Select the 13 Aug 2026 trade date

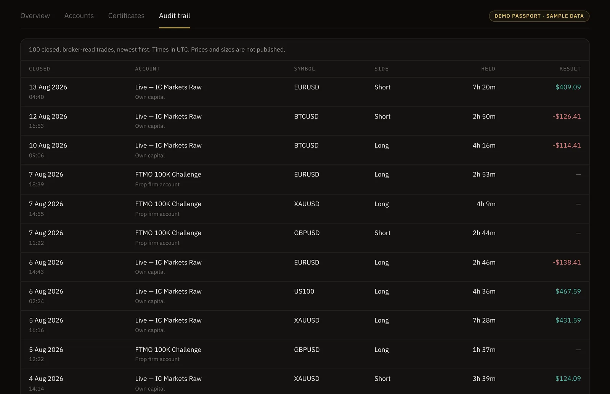click(48, 87)
